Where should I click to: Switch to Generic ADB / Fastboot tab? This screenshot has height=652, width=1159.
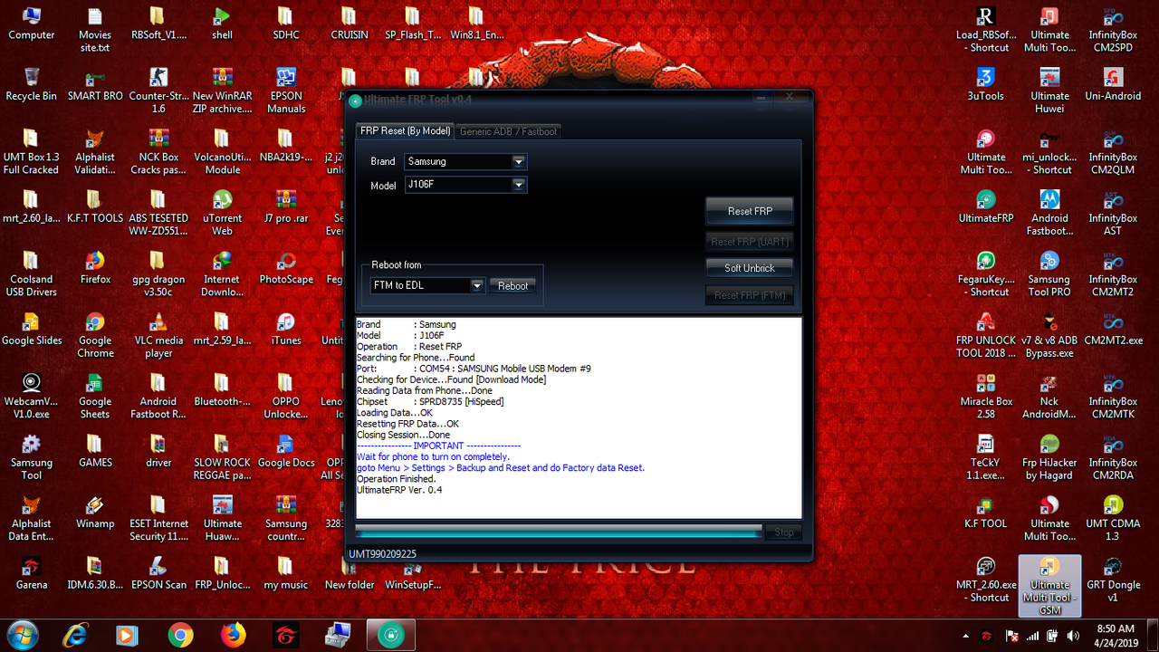(508, 131)
